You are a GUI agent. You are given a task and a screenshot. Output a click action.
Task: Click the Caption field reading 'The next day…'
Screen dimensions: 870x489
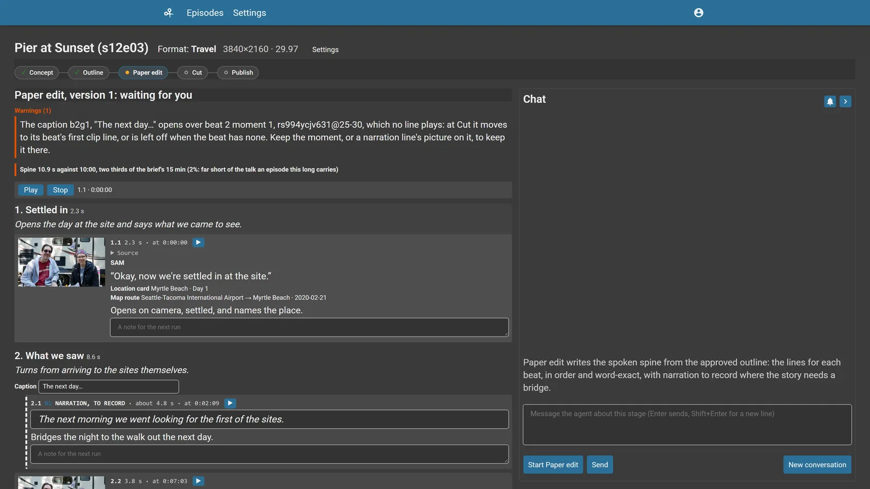pos(109,386)
